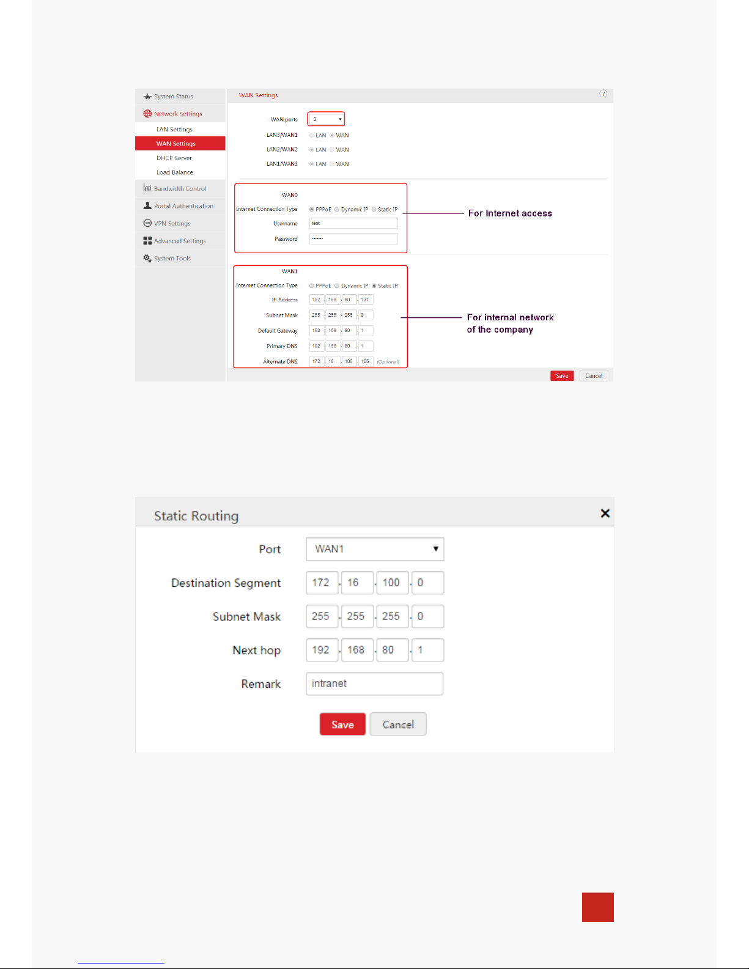Screen dimensions: 749x969
Task: Expand the Port dropdown showing WAN1
Action: 375,549
